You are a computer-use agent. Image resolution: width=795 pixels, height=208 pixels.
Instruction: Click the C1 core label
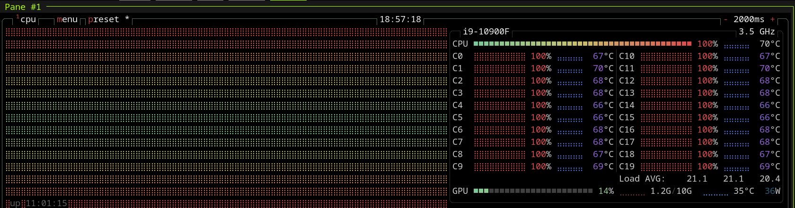point(458,68)
